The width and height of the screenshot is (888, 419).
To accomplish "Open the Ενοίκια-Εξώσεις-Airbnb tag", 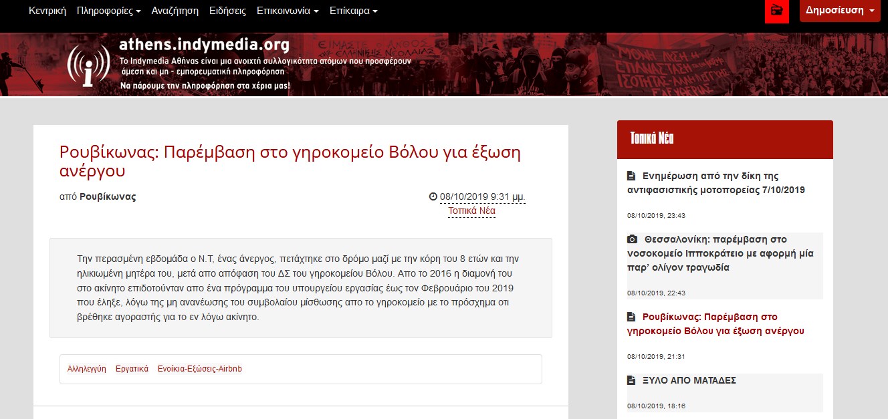I will (x=200, y=369).
